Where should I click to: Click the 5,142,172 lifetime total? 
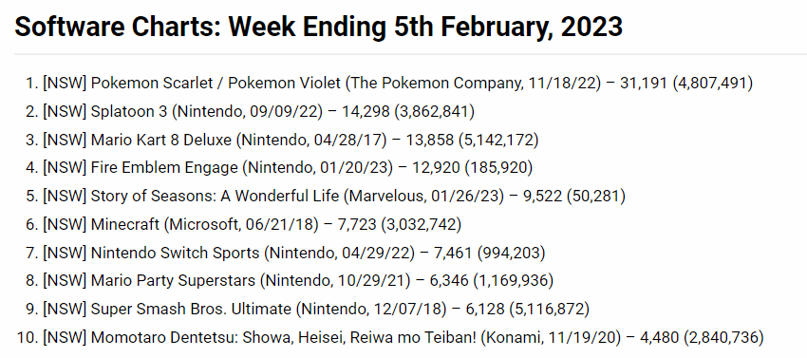(498, 140)
